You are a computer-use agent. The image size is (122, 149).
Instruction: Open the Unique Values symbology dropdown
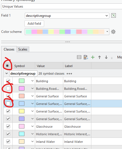(x=62, y=6)
